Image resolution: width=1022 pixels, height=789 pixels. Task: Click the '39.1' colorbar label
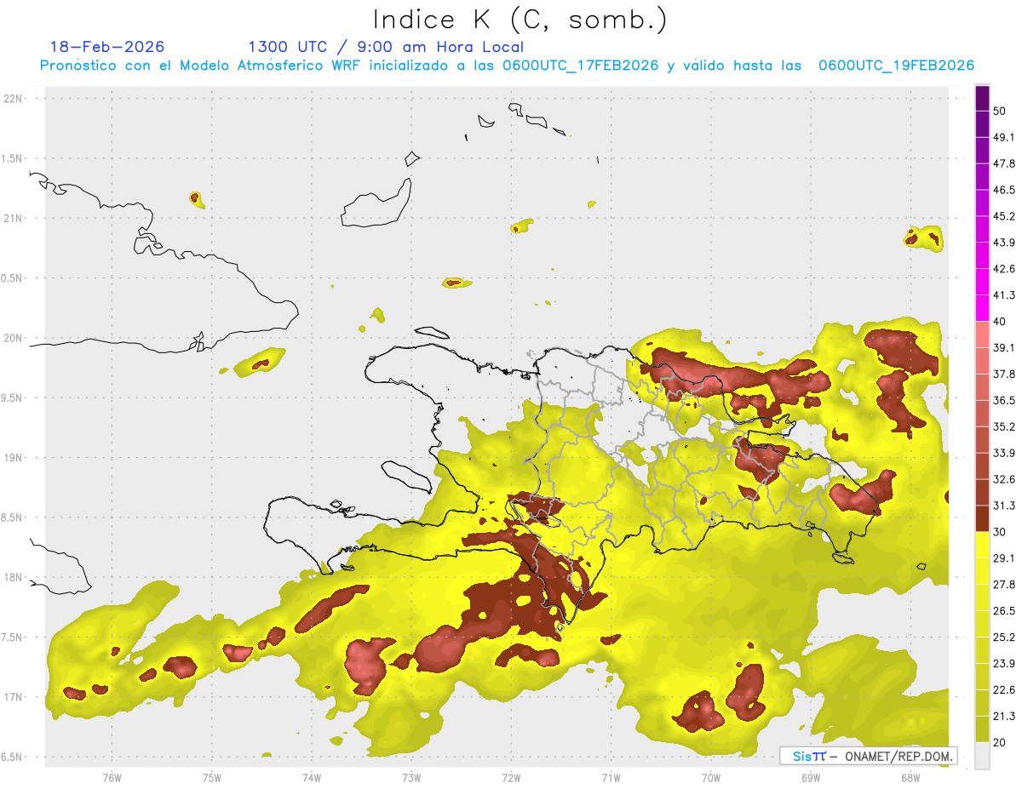tap(1004, 348)
